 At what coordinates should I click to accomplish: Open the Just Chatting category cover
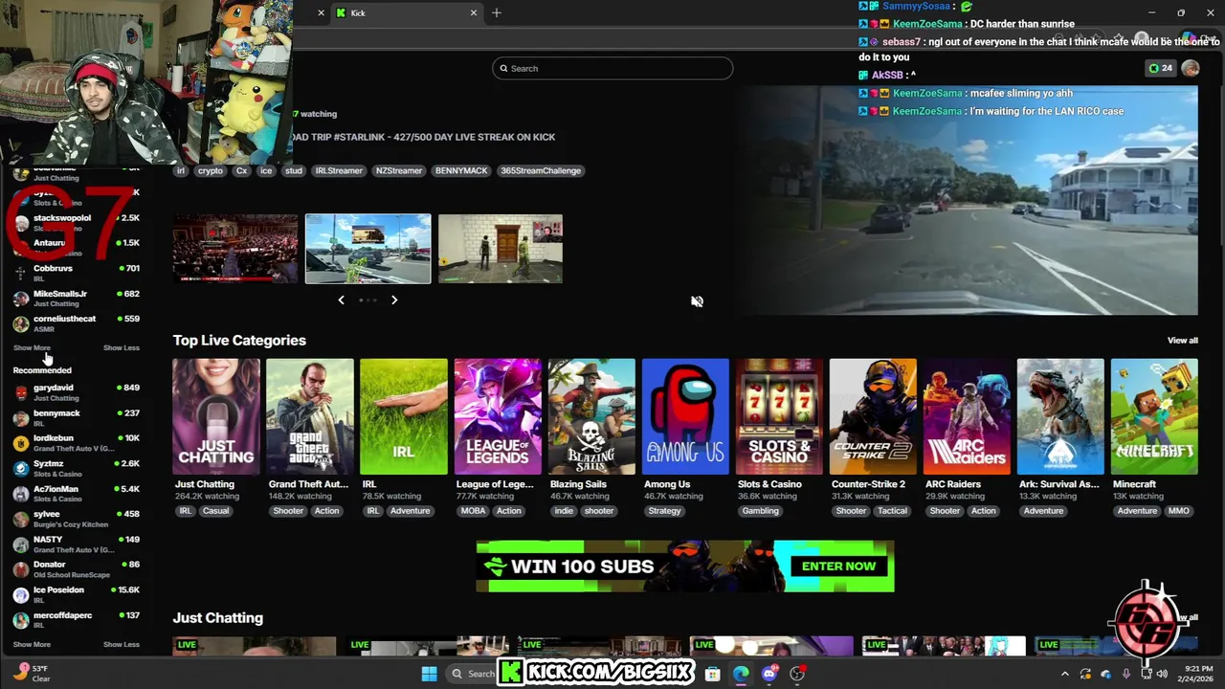pos(216,416)
